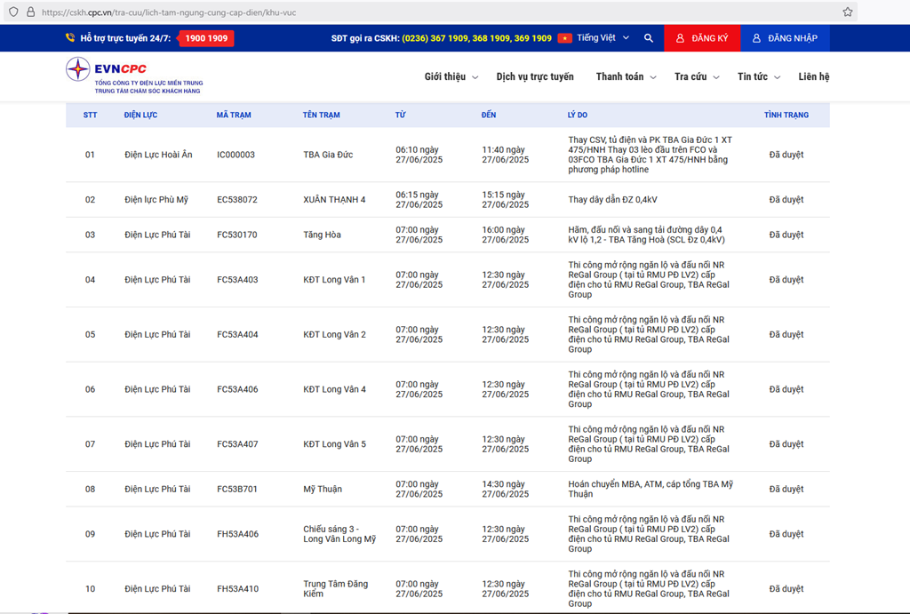Click the TÌNH TRẠNG column header

786,115
